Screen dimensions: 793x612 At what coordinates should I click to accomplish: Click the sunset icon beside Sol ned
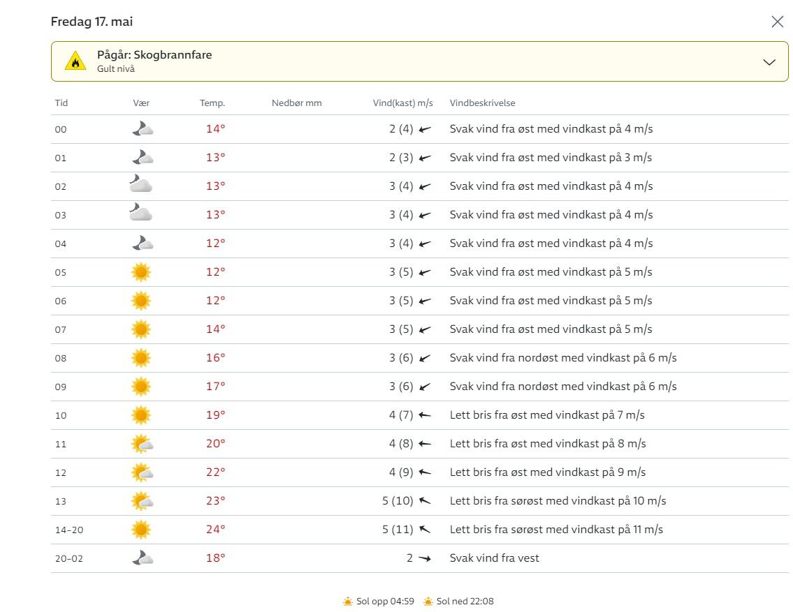(428, 601)
